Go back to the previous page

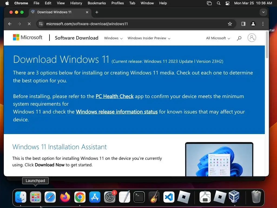click(x=10, y=24)
